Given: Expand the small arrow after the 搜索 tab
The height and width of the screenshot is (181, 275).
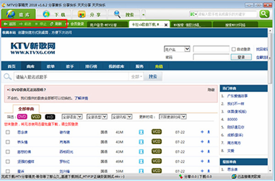Looking at the screenshot, I should [x=143, y=15].
